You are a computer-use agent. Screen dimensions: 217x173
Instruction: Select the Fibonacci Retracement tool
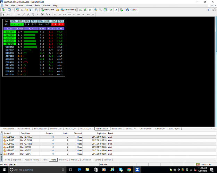pos(33,14)
